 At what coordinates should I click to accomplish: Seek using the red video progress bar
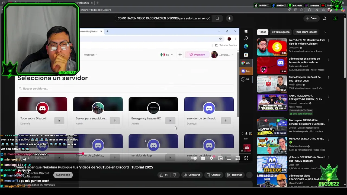point(49,154)
